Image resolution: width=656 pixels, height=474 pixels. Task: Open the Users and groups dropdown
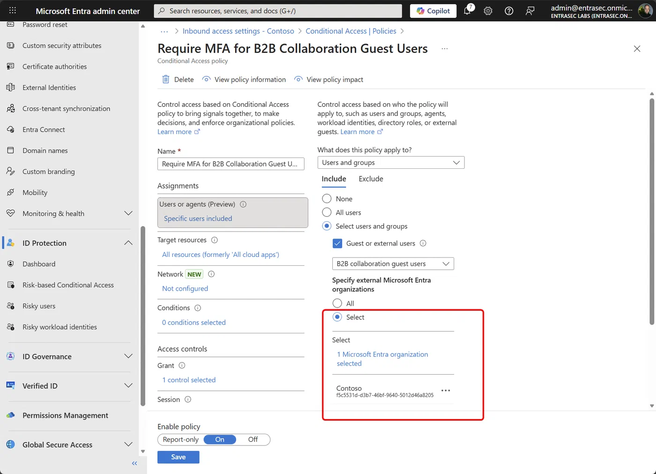391,163
